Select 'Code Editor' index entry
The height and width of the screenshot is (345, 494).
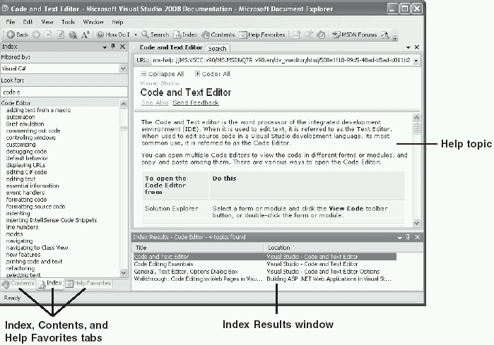click(16, 103)
